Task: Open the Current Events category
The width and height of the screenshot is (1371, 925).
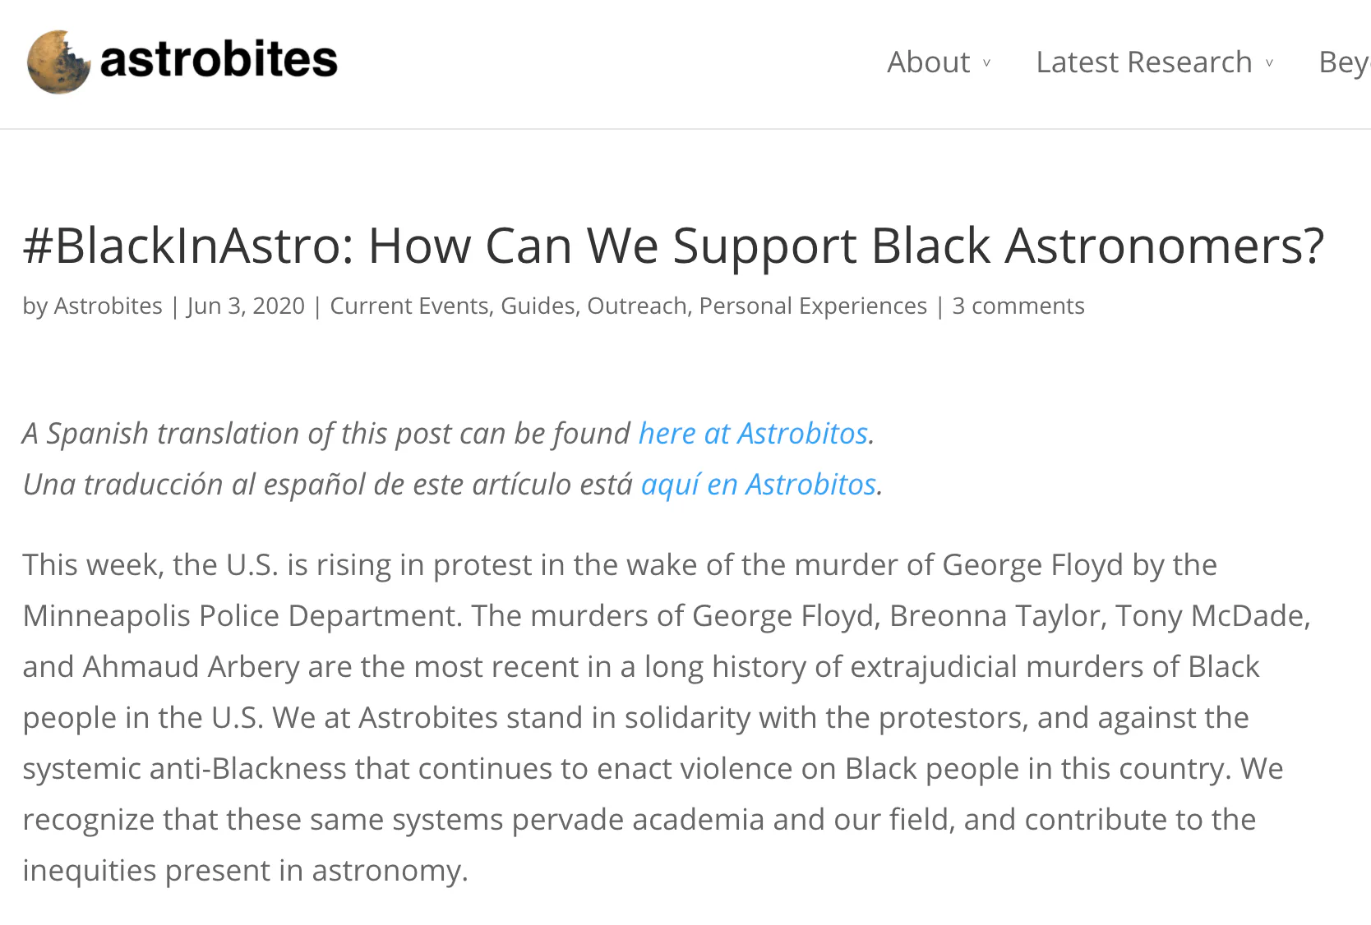Action: [x=409, y=306]
